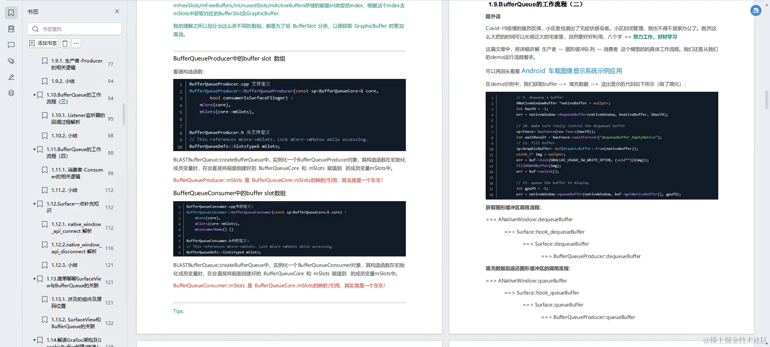Click the 书签查找 search field
The height and width of the screenshot is (347, 770).
(x=75, y=29)
